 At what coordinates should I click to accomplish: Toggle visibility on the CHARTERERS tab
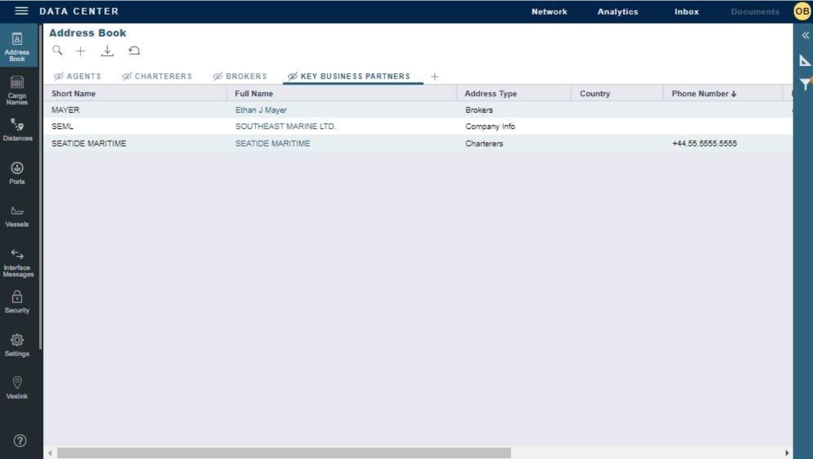(127, 75)
